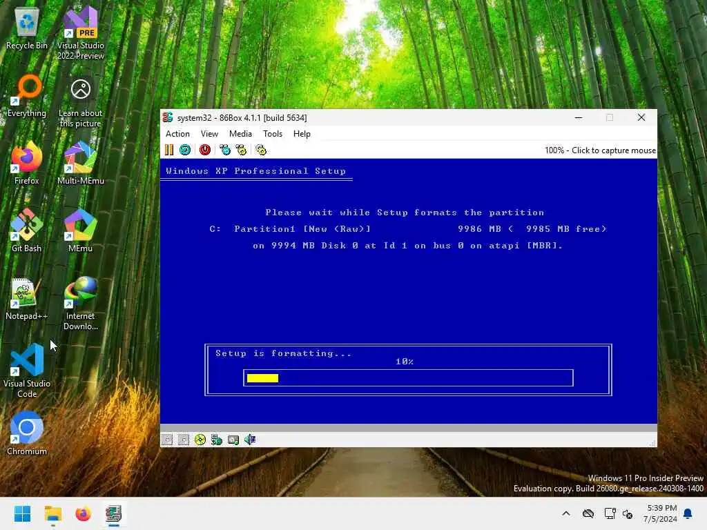This screenshot has width=707, height=530.
Task: Click the network adapter status bar icon
Action: (217, 440)
